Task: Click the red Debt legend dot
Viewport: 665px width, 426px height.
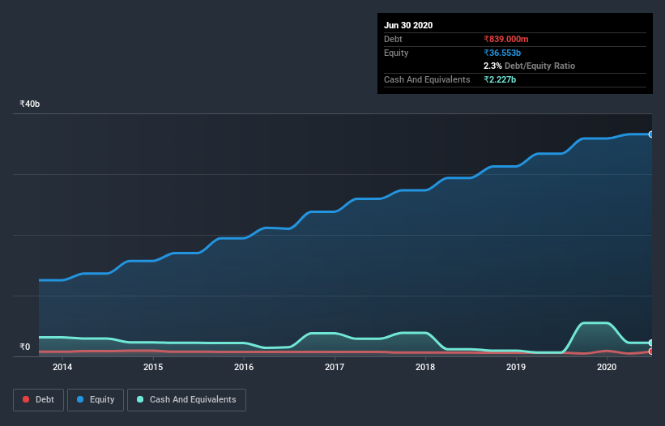Action: coord(26,399)
